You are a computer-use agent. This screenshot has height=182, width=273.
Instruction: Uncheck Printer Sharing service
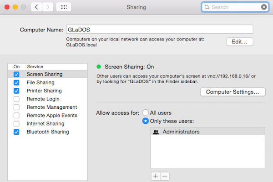16,91
